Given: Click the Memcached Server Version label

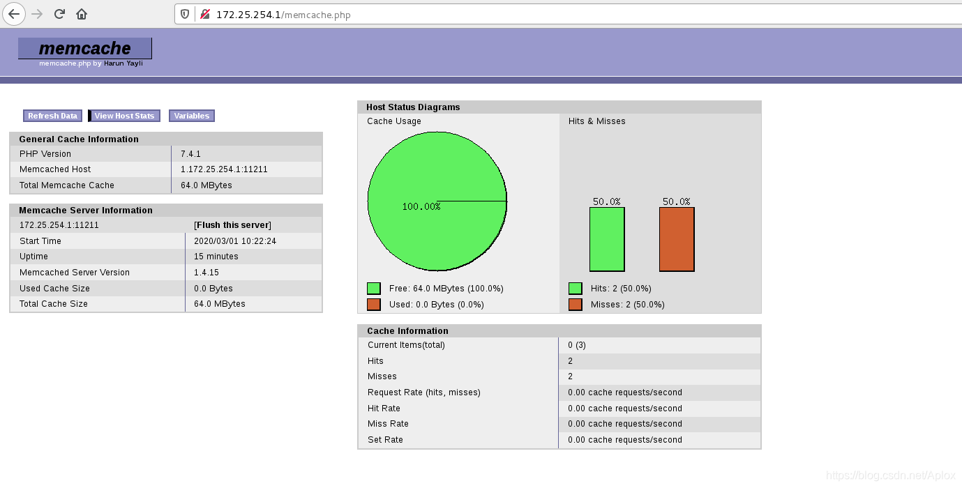Looking at the screenshot, I should pos(75,273).
